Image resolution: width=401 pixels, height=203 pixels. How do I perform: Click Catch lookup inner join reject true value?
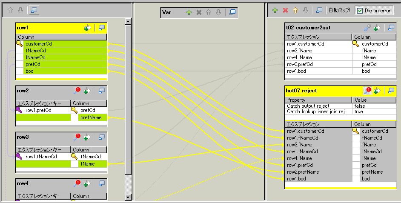[375, 112]
